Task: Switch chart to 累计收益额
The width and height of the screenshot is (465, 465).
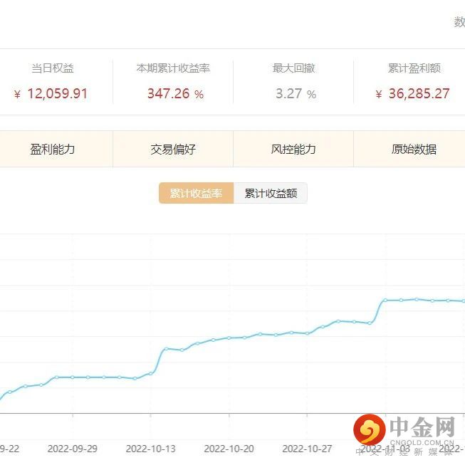Action: (271, 194)
